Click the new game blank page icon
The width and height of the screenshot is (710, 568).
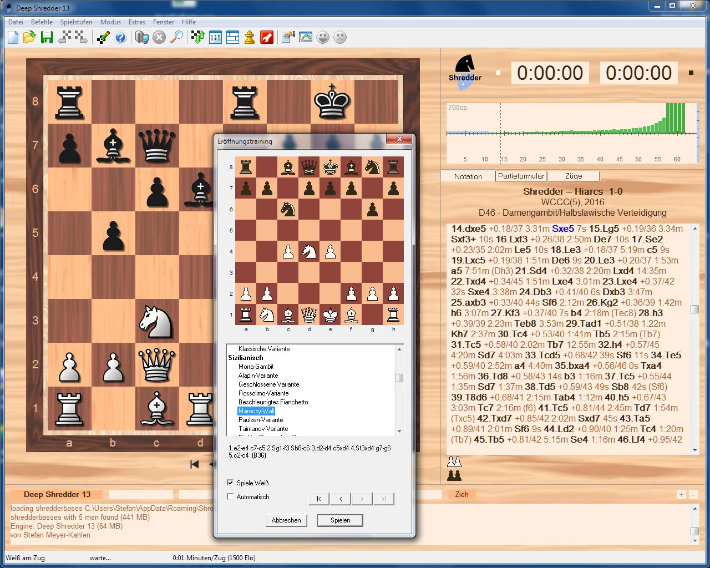[13, 37]
